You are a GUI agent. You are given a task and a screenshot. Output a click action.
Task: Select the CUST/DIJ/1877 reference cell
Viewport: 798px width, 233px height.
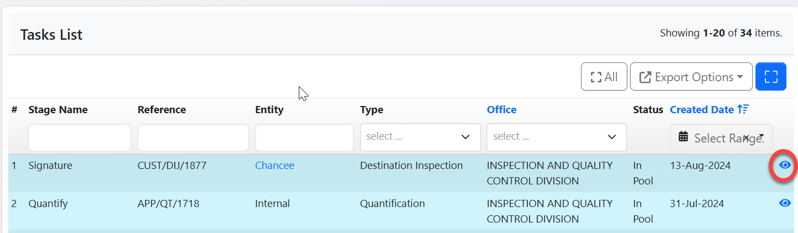click(x=172, y=166)
